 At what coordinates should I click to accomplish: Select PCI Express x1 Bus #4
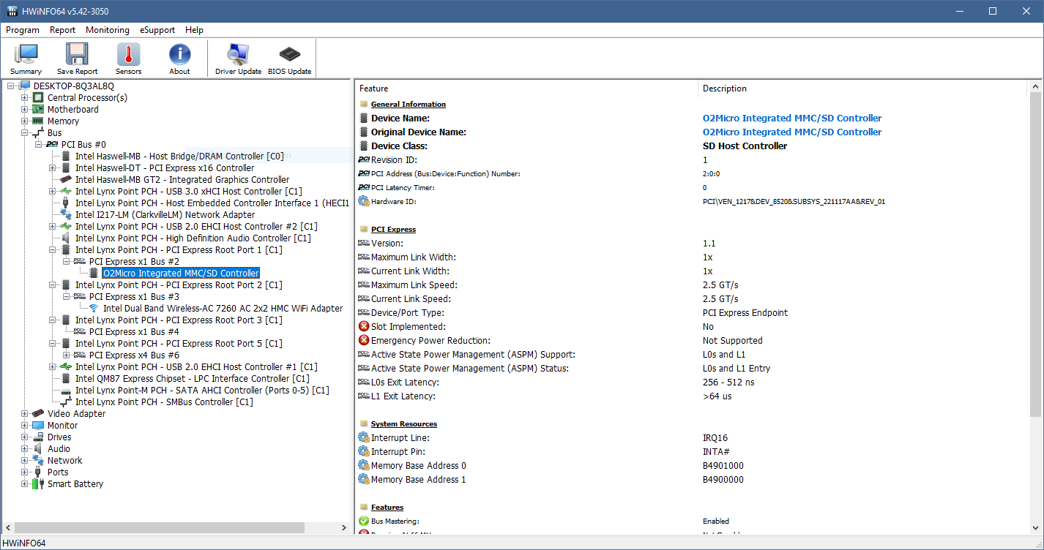click(x=134, y=332)
